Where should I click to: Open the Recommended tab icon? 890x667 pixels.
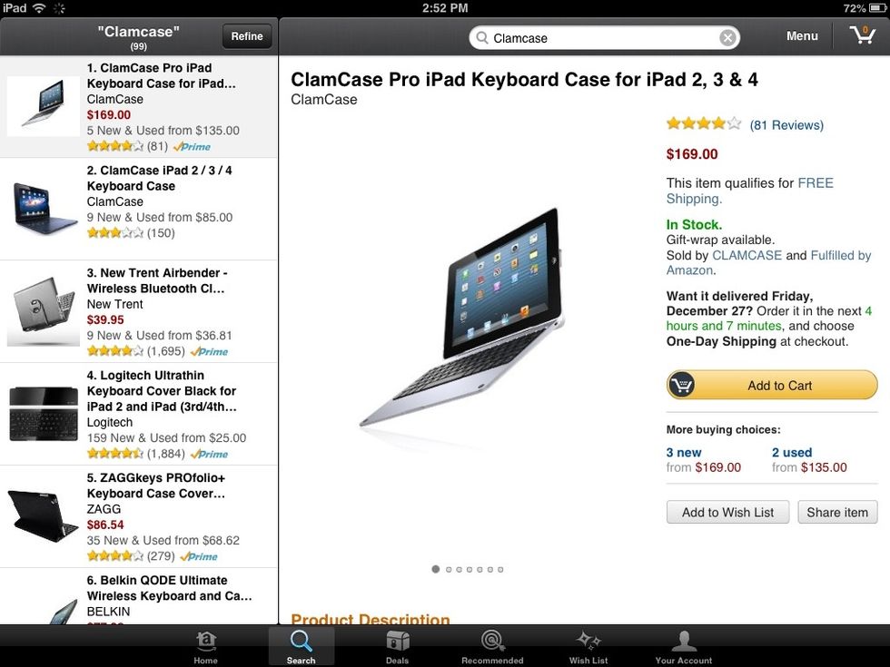pyautogui.click(x=492, y=641)
